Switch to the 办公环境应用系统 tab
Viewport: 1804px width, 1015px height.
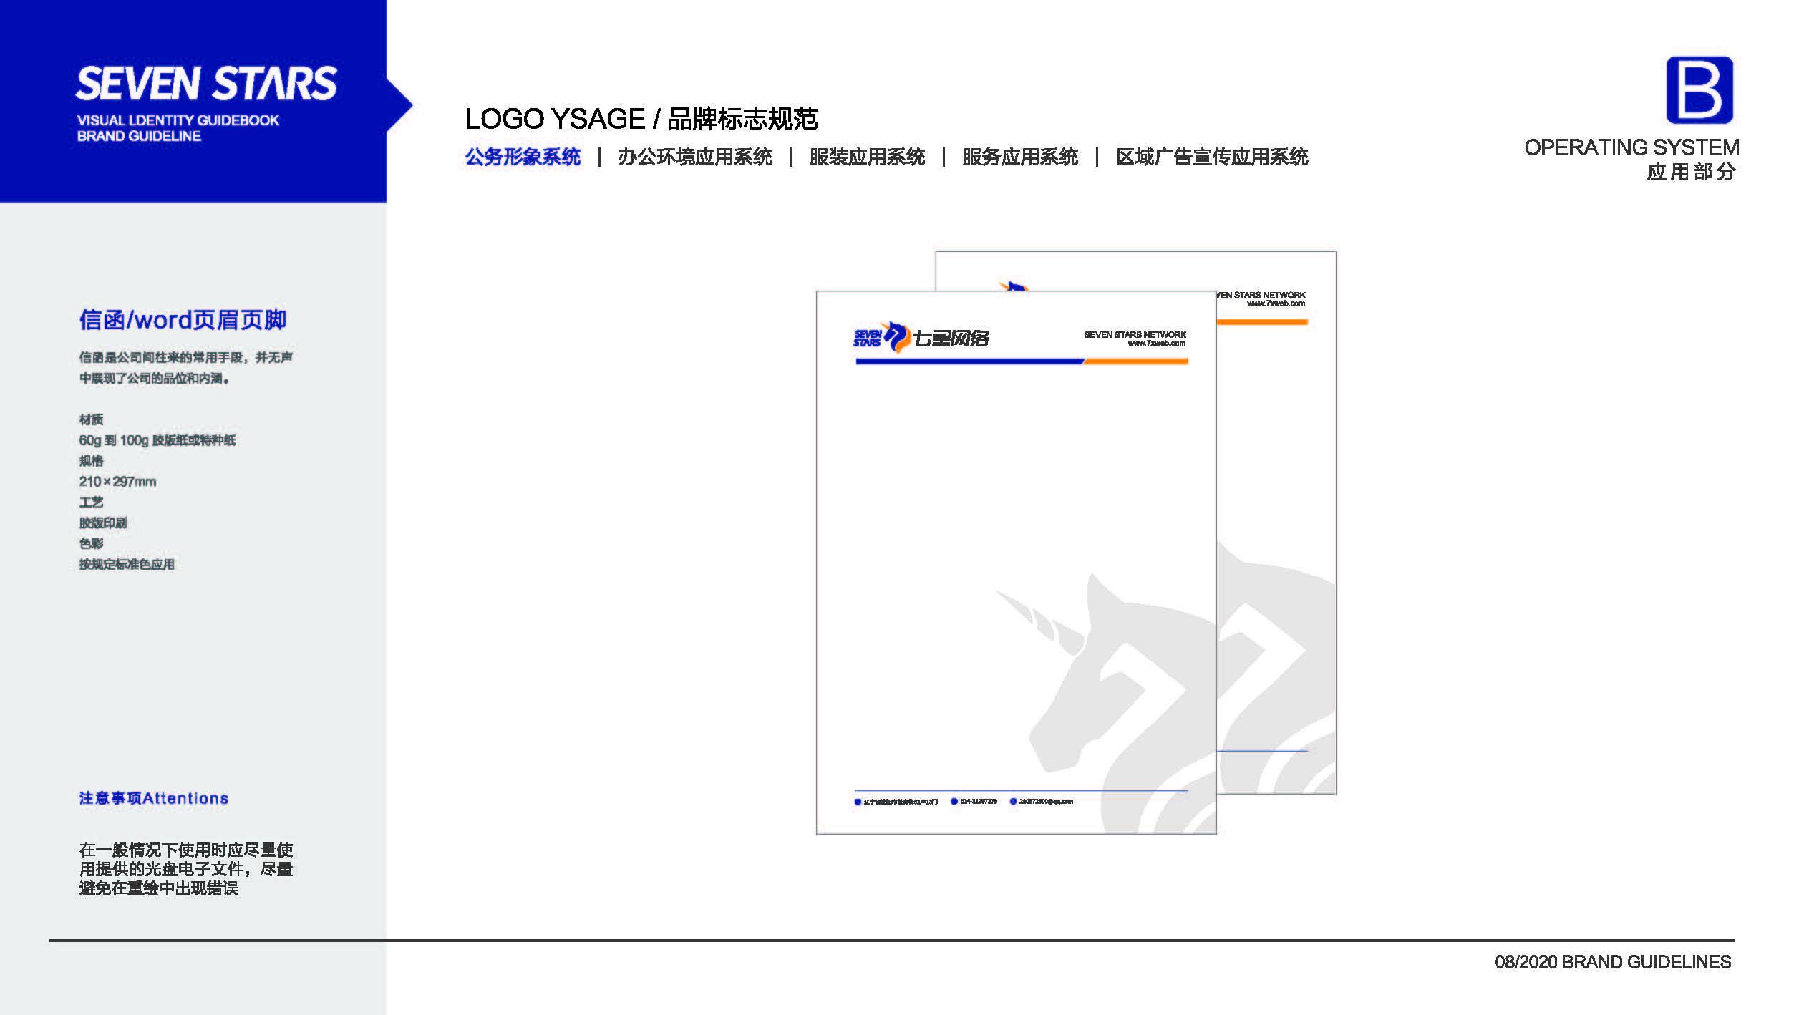pos(694,157)
